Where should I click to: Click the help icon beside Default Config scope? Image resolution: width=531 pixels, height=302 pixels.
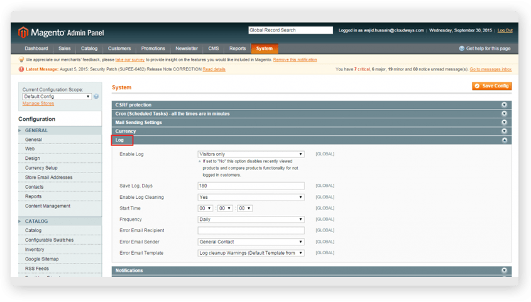96,97
